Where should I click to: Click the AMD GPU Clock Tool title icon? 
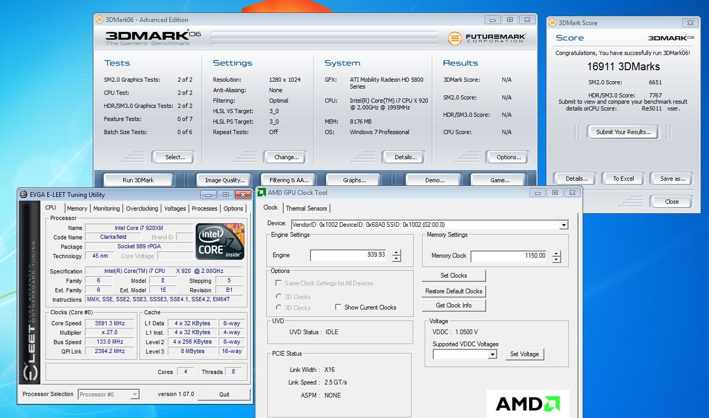point(261,193)
